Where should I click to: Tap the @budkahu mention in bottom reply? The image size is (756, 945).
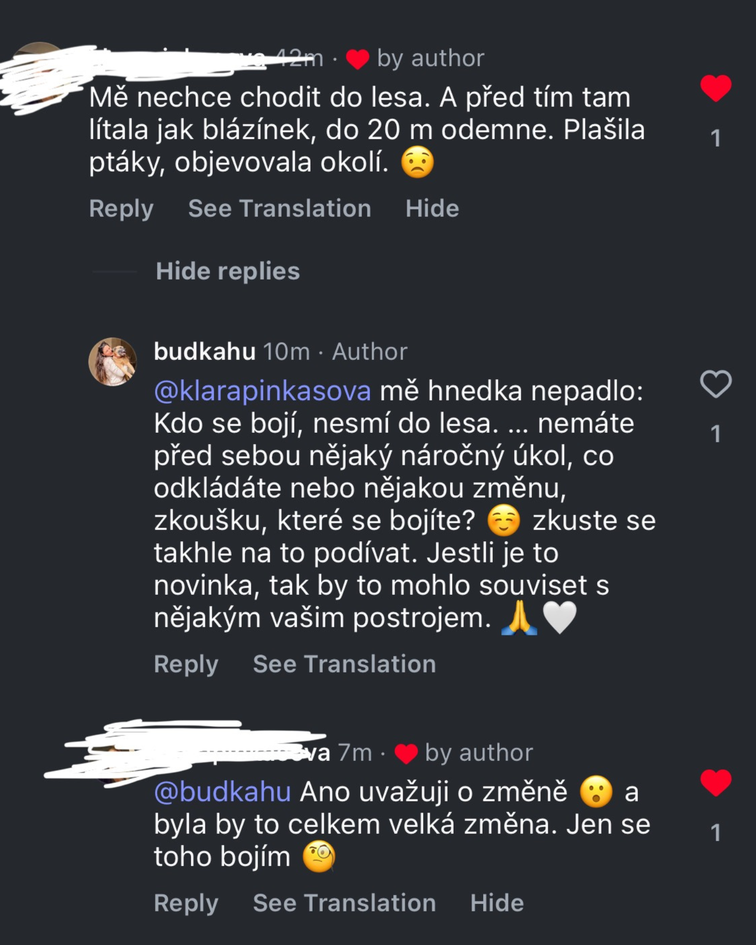click(222, 792)
